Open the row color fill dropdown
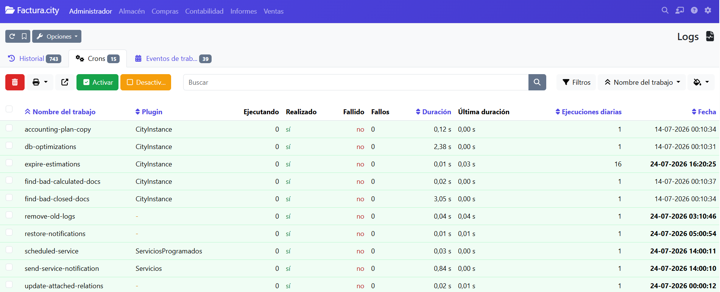 701,82
